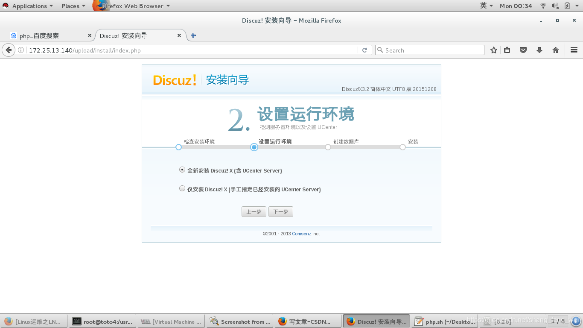
Task: Open the site information icon in address bar
Action: point(21,50)
